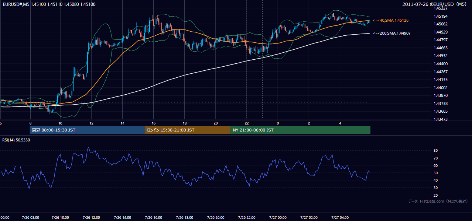Click the 7/27 04:00 time axis label
Screen dimensions: 472x221
point(340,218)
